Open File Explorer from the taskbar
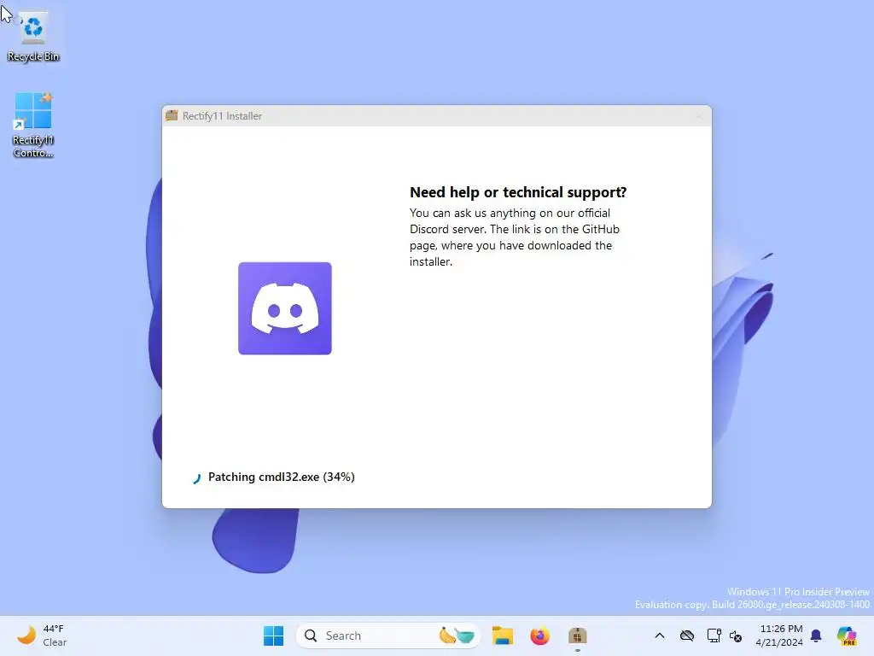The width and height of the screenshot is (874, 656). tap(502, 635)
